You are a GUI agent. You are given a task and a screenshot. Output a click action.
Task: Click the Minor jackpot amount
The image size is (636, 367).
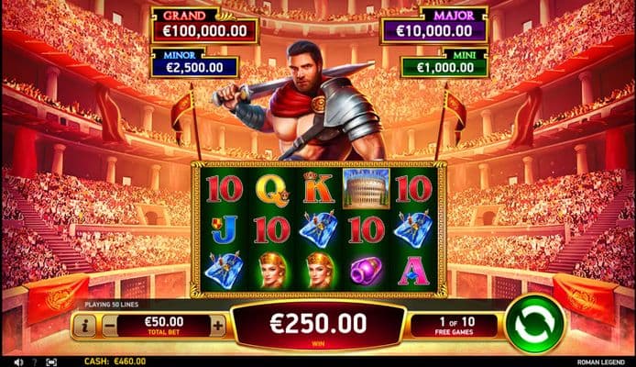click(194, 67)
